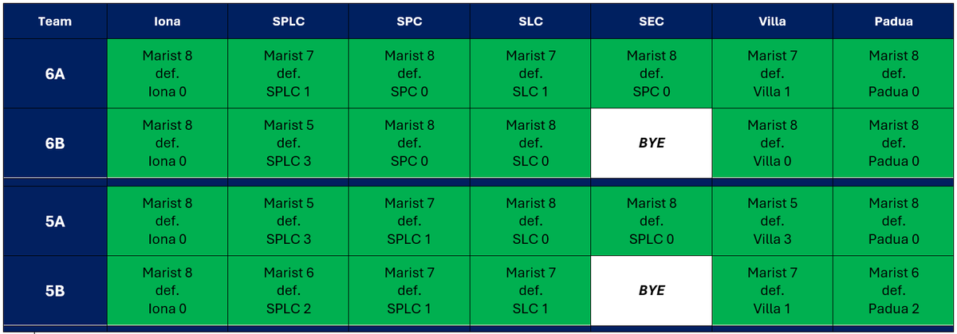957x334 pixels.
Task: Click the Padua column header
Action: coord(893,22)
